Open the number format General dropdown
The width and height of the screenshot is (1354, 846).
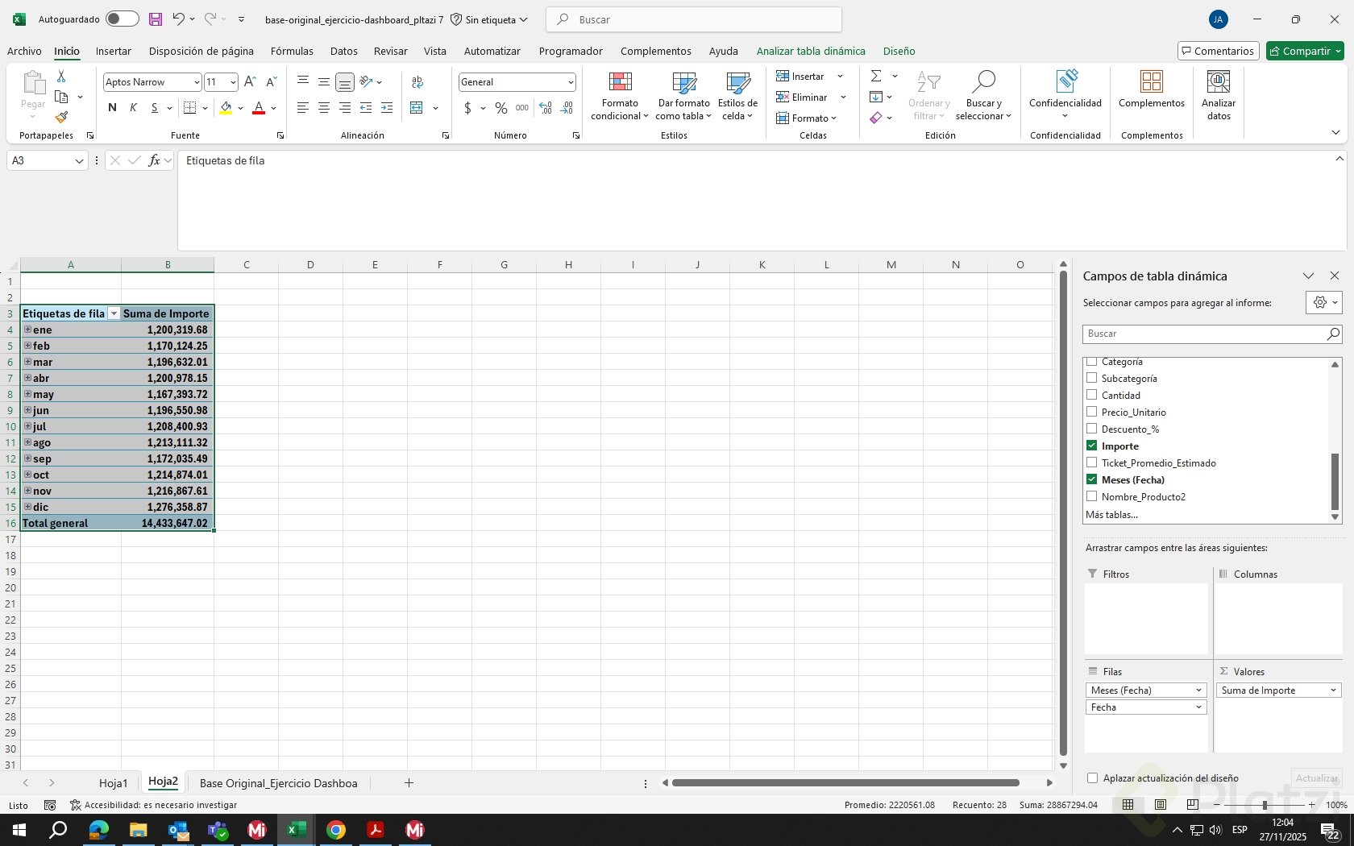pos(571,82)
